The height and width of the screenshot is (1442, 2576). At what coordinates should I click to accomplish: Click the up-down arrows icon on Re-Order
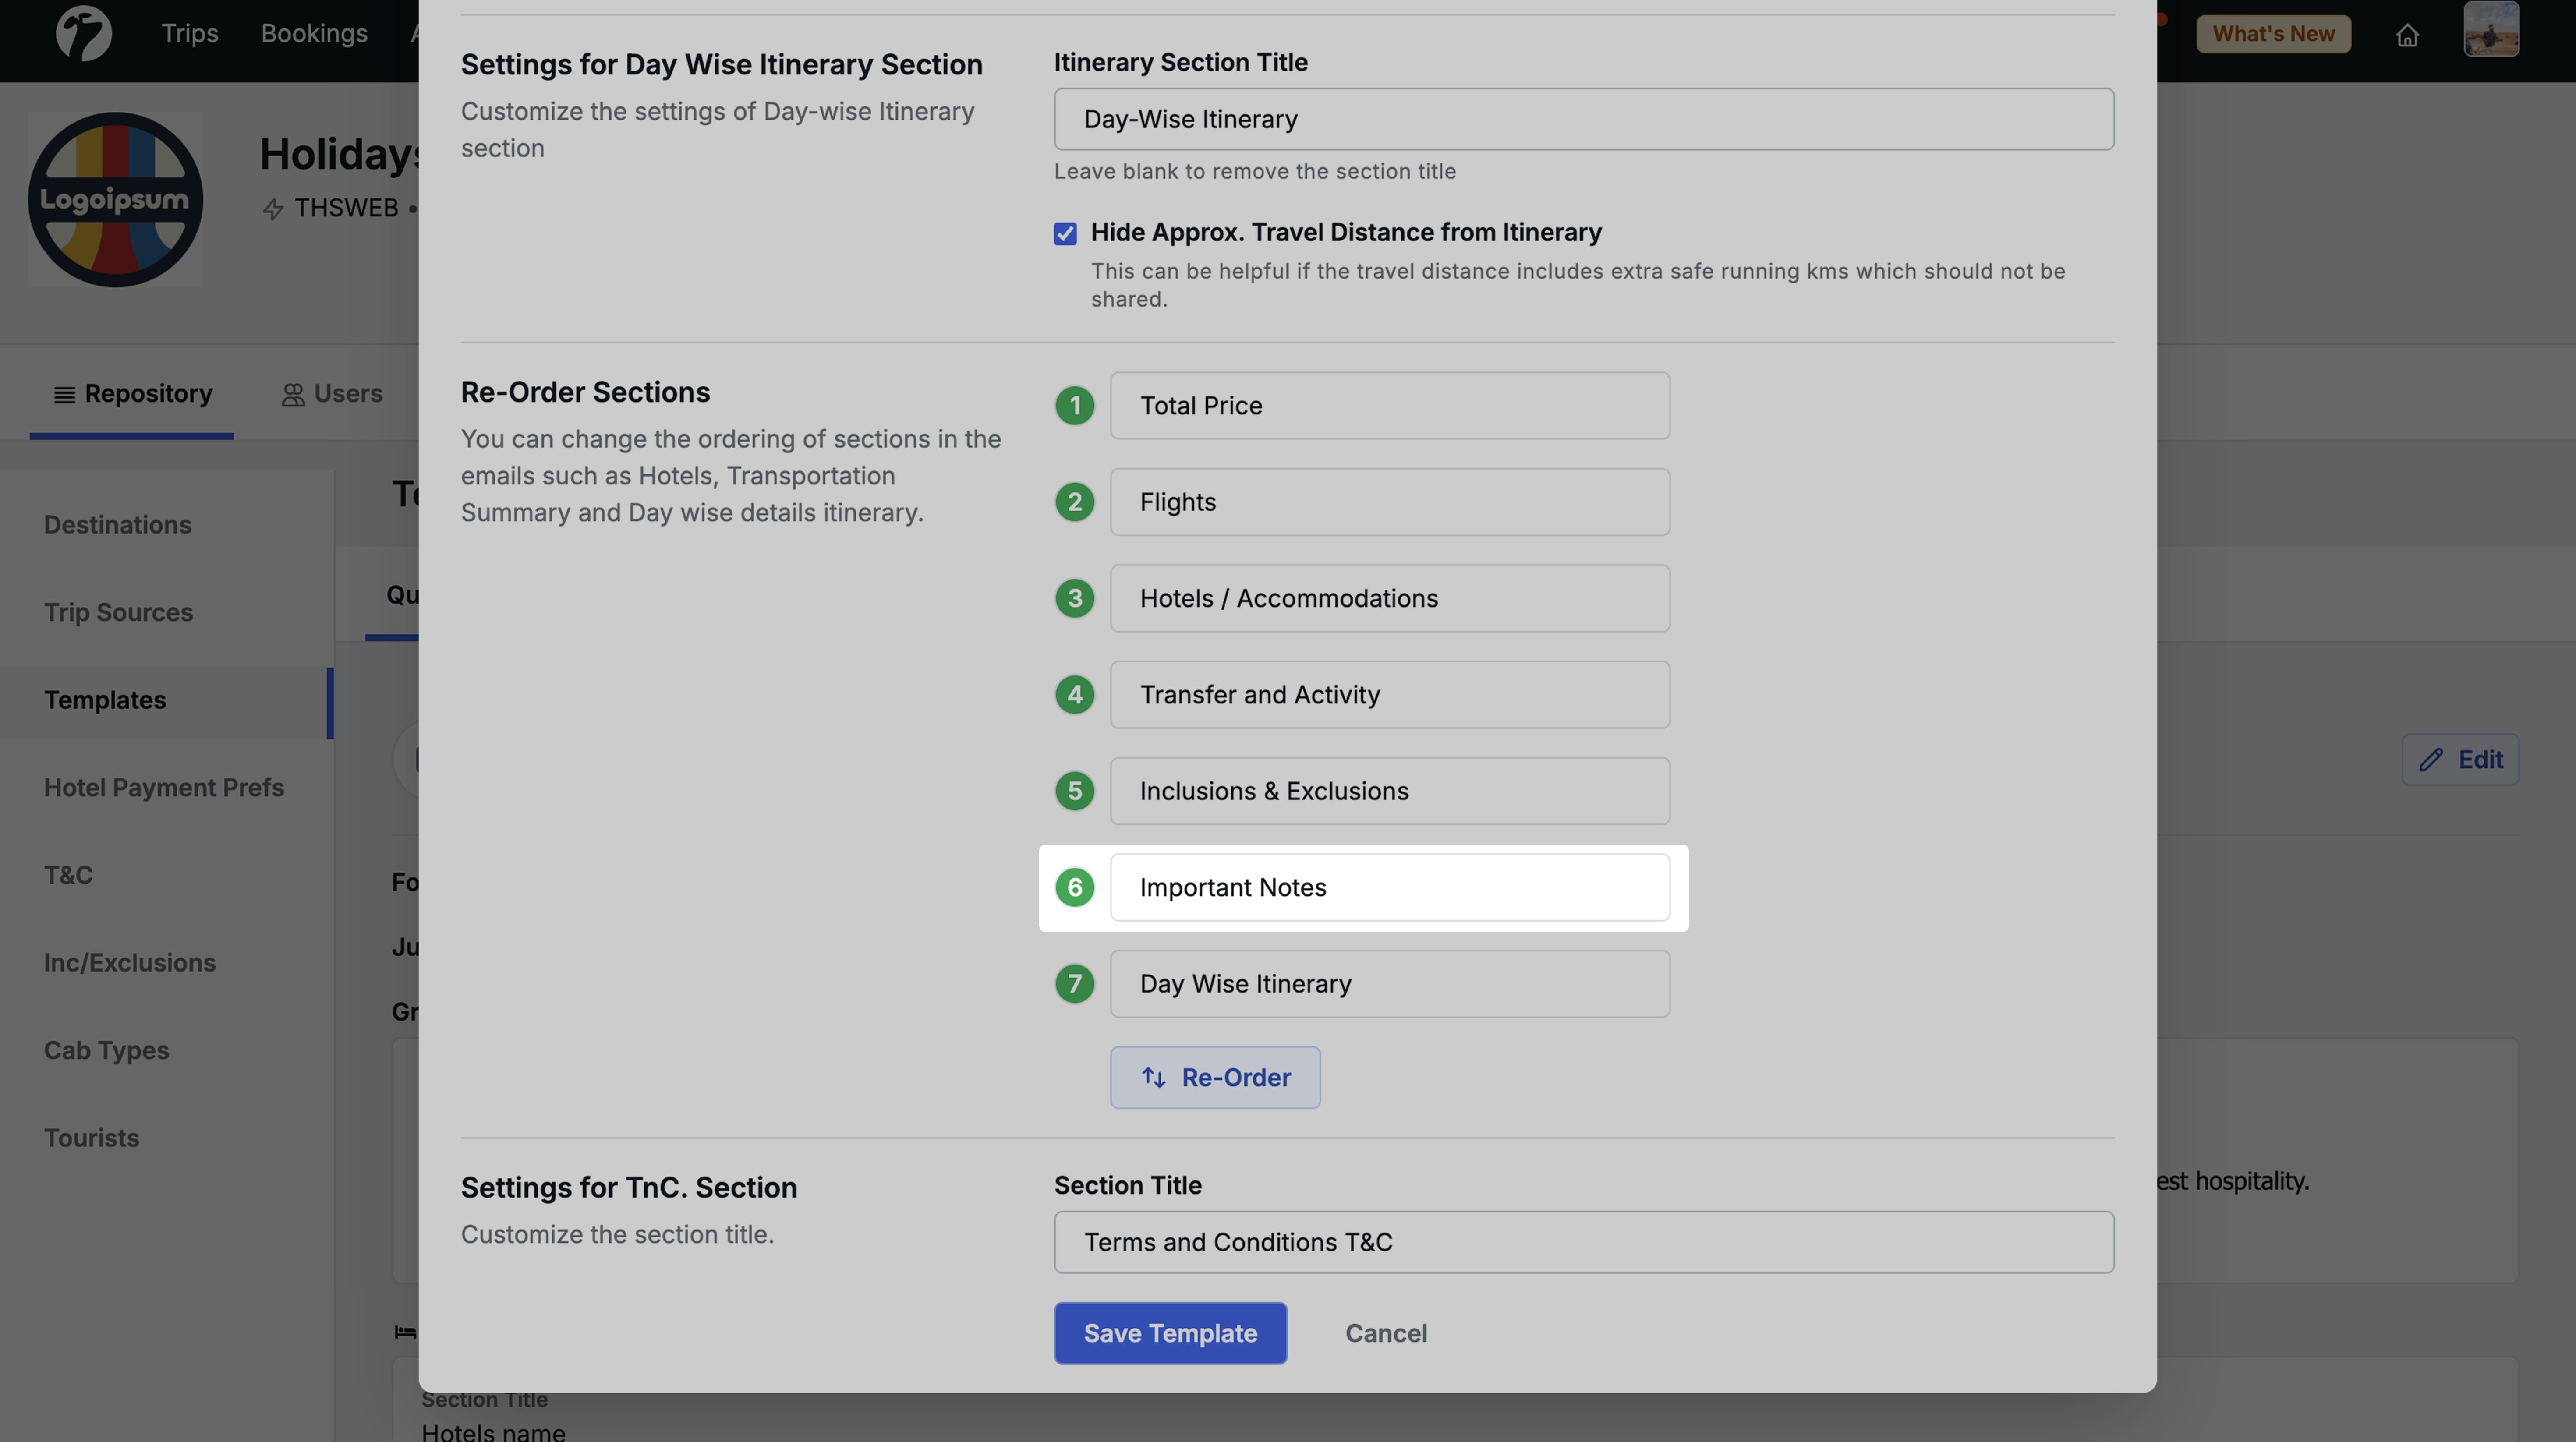(x=1154, y=1077)
